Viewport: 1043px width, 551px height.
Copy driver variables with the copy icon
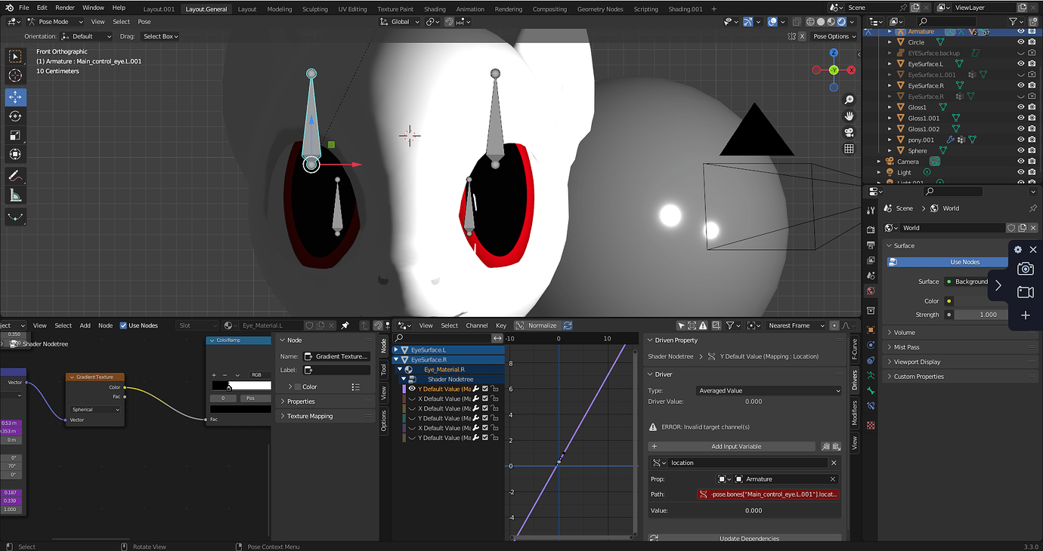826,447
